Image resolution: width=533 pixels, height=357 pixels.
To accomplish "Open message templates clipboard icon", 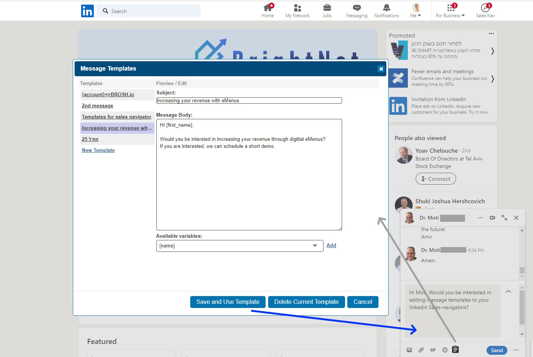I will point(455,350).
